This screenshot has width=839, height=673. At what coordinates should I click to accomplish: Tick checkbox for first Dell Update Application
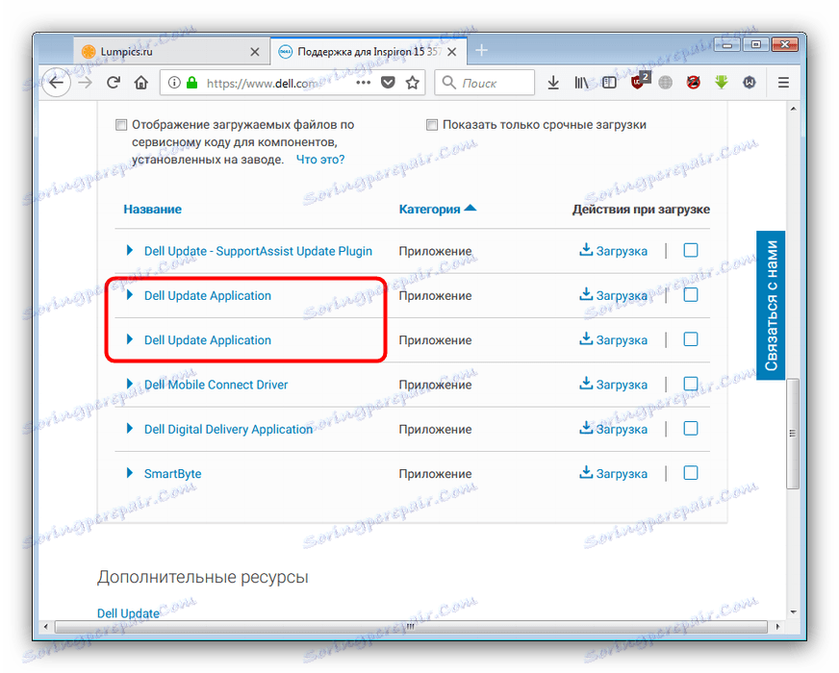[x=691, y=294]
